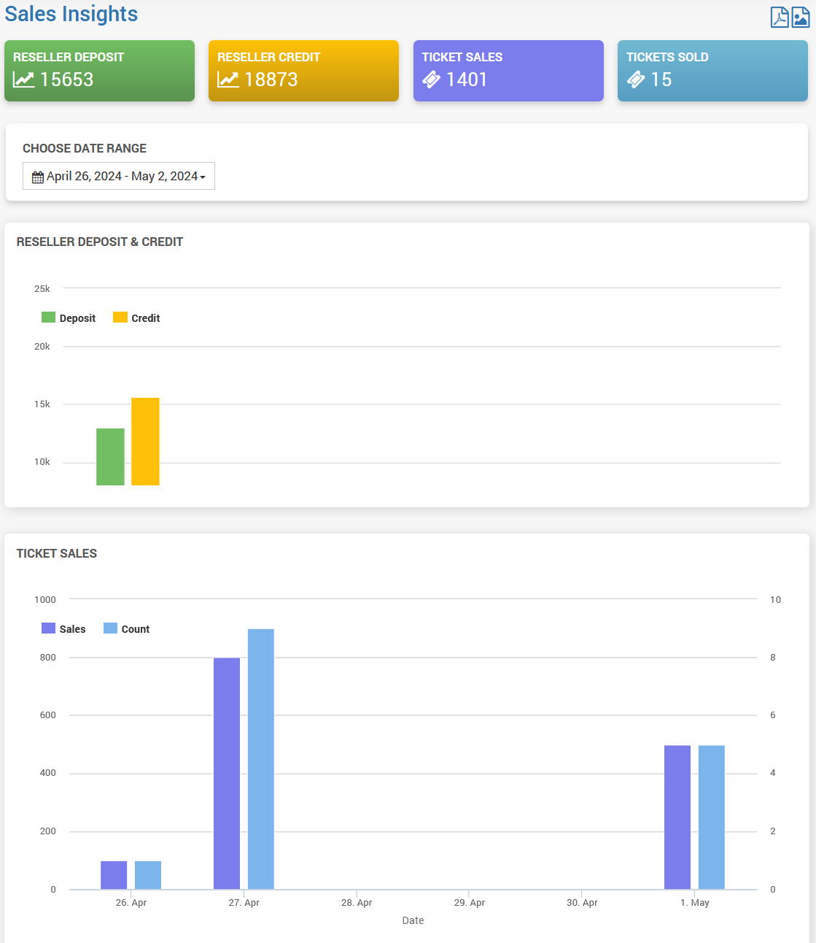
Task: Click the Reseller Credit trend chart icon
Action: pos(228,80)
